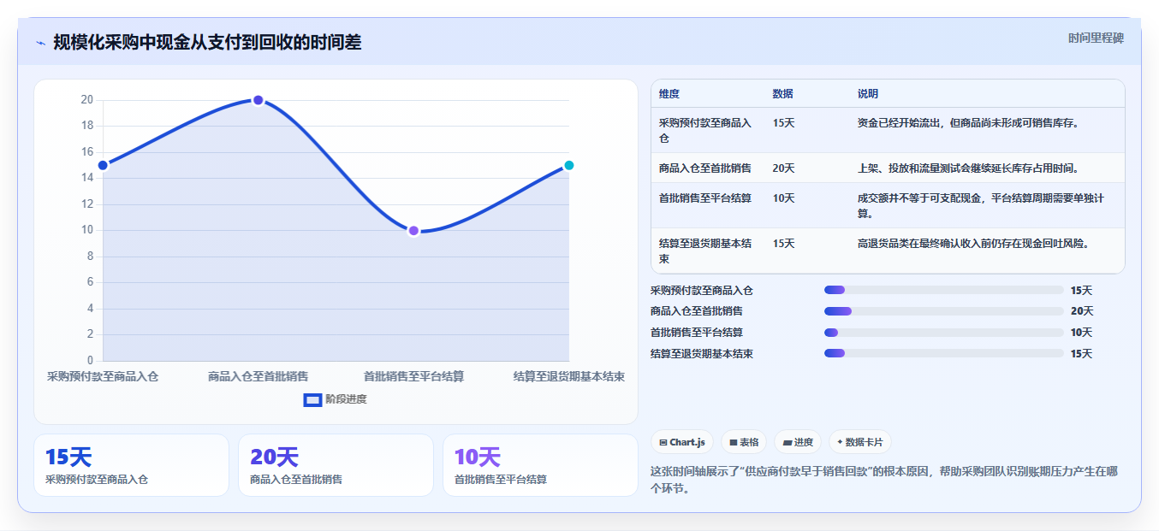The height and width of the screenshot is (531, 1159).
Task: Click the progress bar for 首批销售至平台结算
Action: pos(943,333)
